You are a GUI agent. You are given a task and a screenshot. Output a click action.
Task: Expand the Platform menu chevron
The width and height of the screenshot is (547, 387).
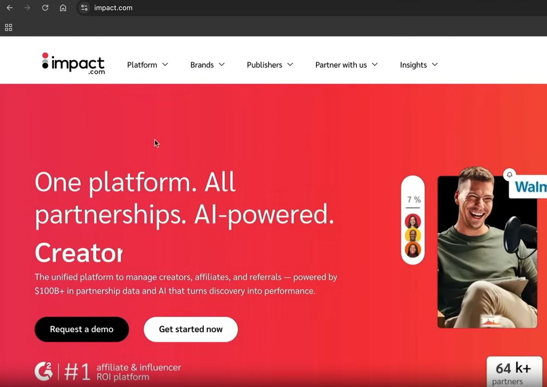pyautogui.click(x=165, y=65)
